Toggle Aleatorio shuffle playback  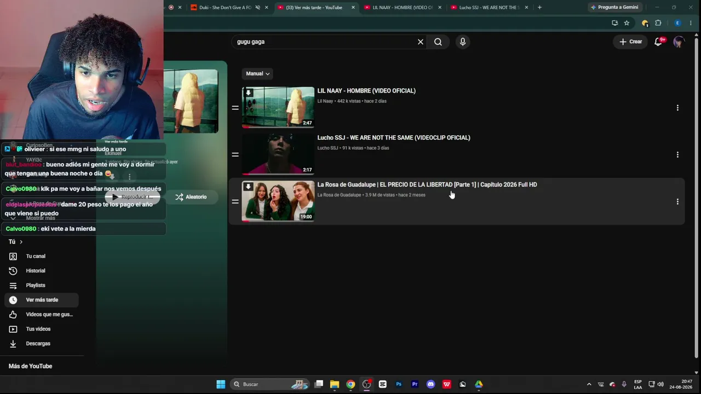191,197
